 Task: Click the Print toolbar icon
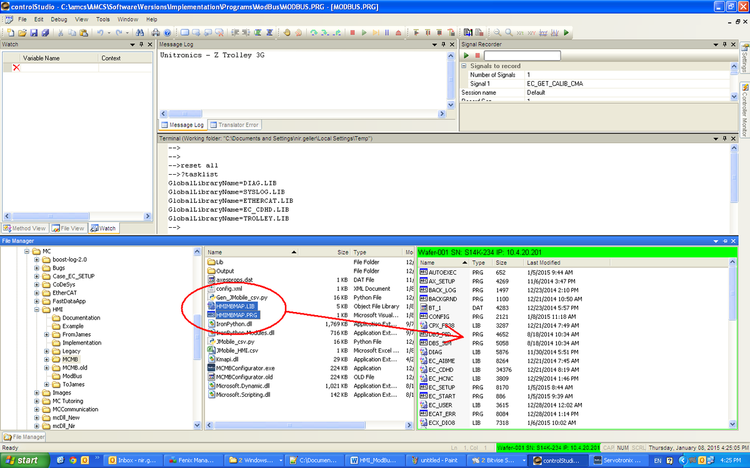(x=155, y=32)
